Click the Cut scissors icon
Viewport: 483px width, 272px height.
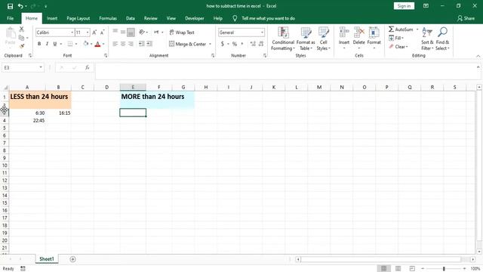click(x=22, y=29)
